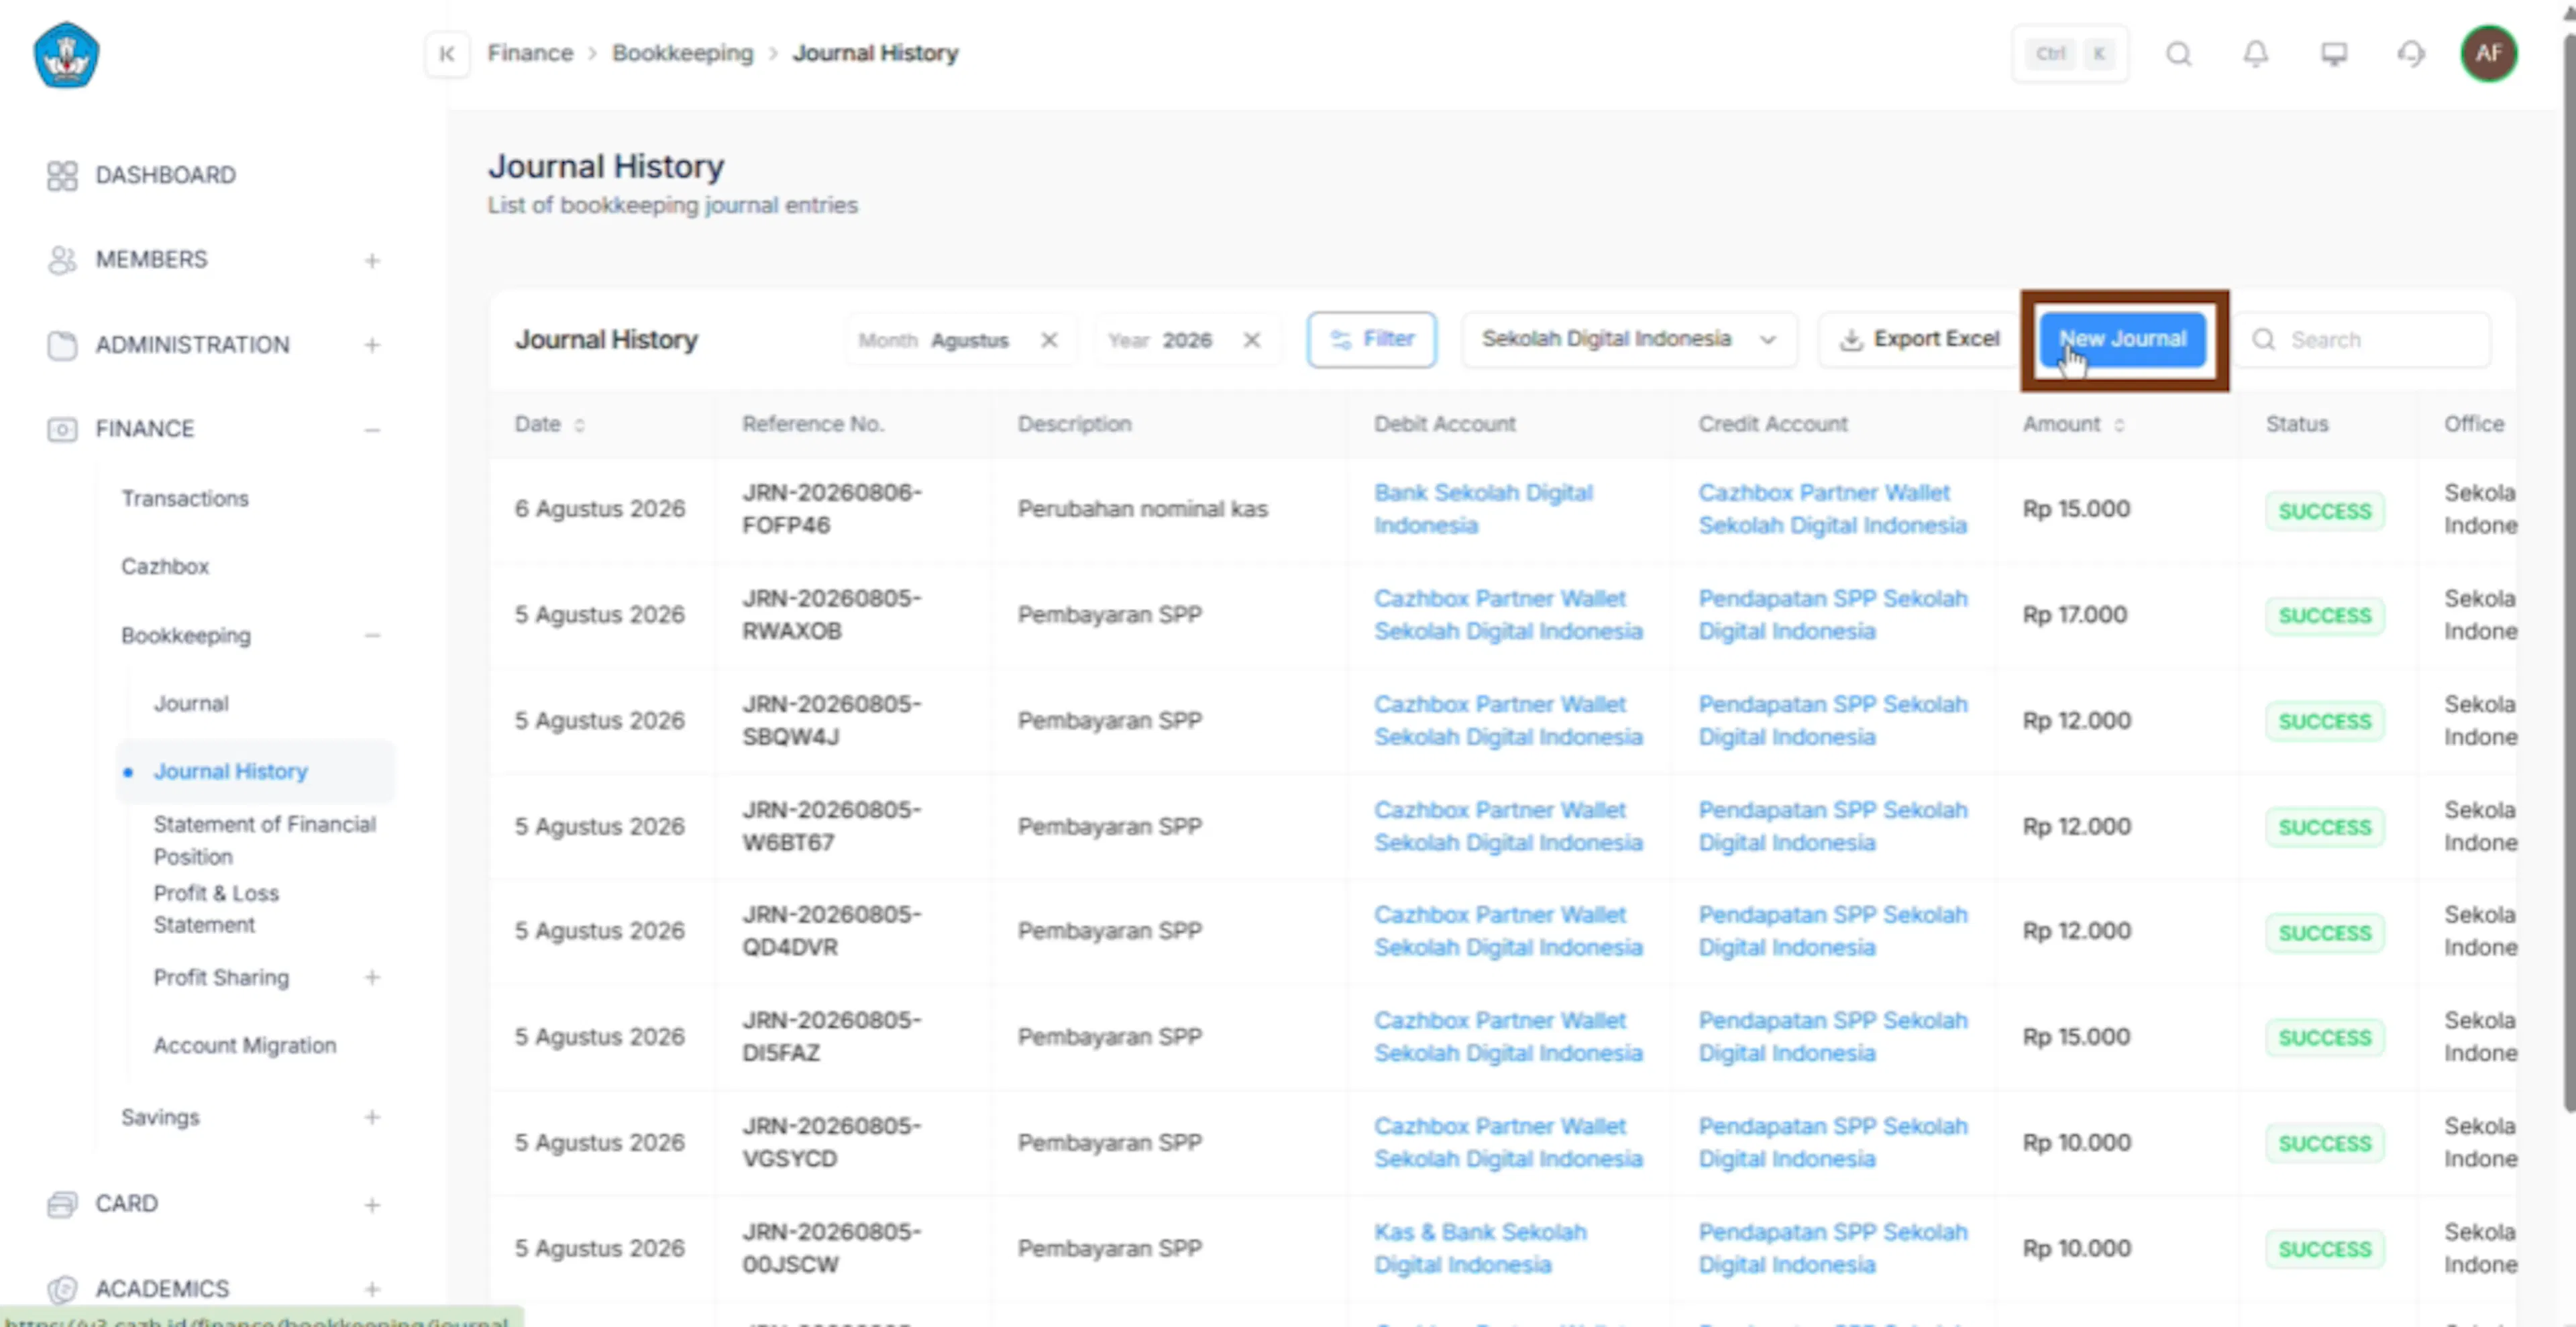
Task: Click reference JRN-20260805-W6BT67
Action: coord(831,826)
